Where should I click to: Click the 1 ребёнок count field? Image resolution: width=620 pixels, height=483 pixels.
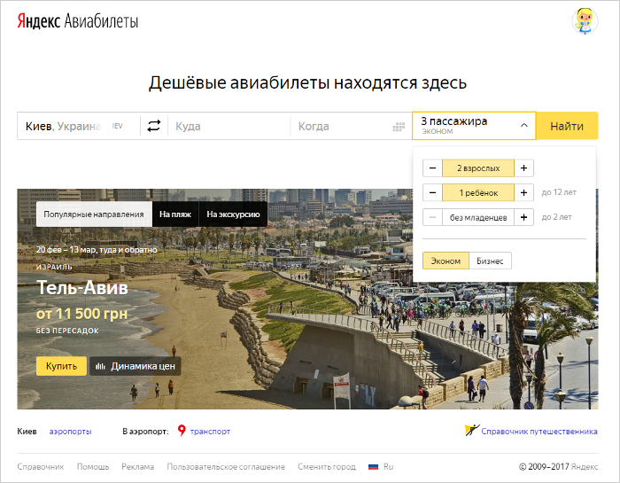pyautogui.click(x=478, y=192)
